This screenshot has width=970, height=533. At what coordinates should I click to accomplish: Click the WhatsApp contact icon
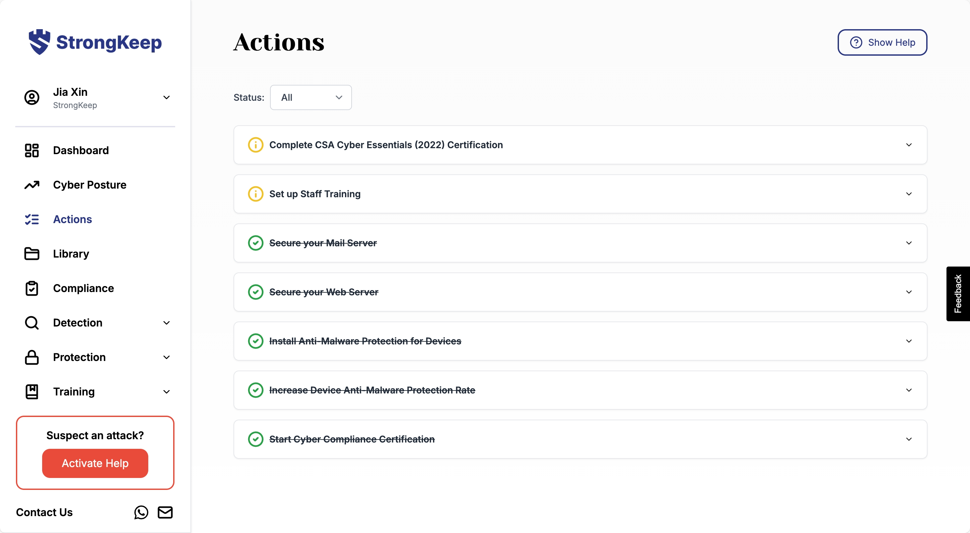coord(141,512)
